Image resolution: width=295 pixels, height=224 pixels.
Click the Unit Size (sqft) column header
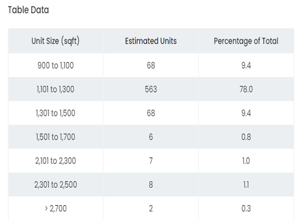tap(55, 41)
